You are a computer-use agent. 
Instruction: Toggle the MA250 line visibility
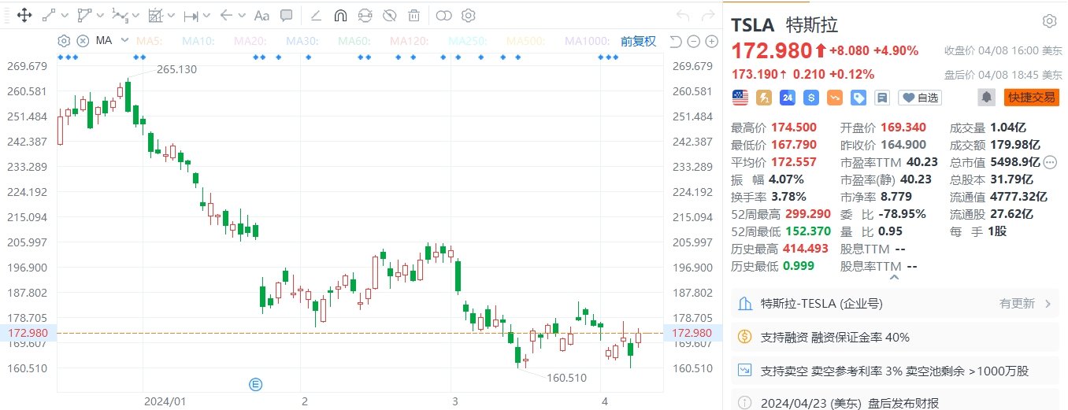coord(469,41)
